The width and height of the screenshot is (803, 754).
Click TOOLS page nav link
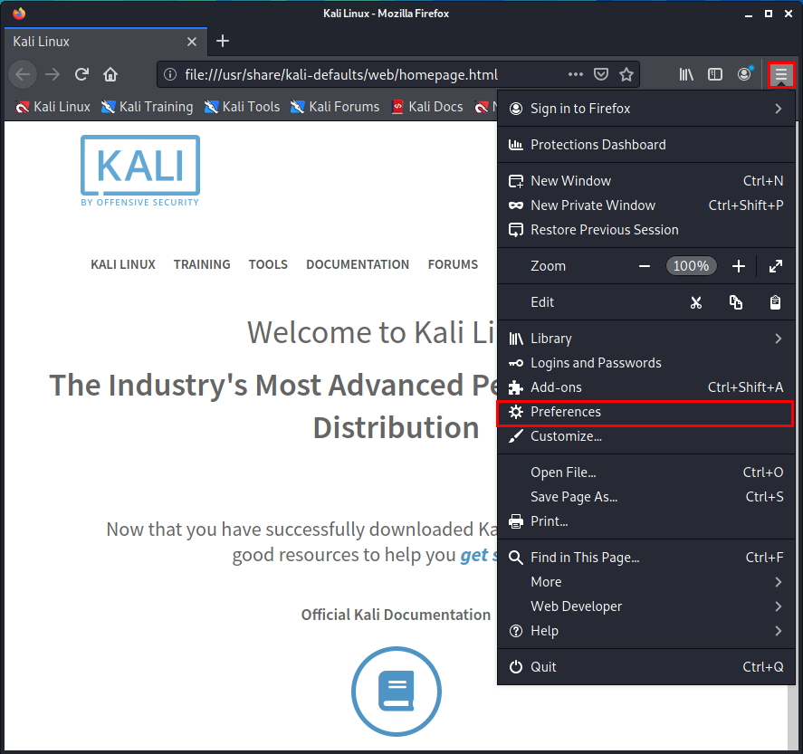[x=268, y=264]
